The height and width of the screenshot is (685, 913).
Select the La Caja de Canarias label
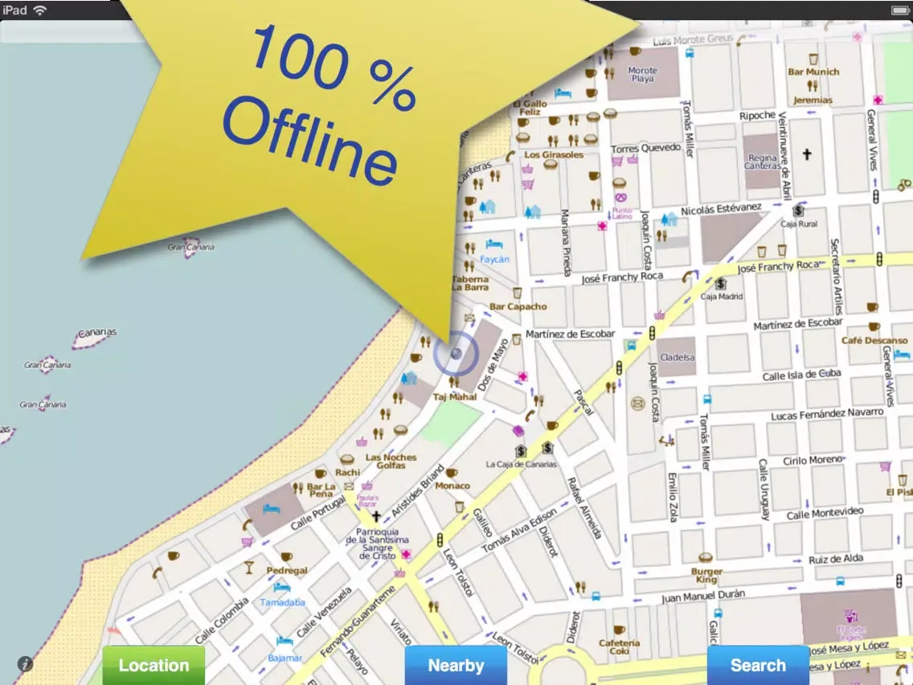click(521, 464)
